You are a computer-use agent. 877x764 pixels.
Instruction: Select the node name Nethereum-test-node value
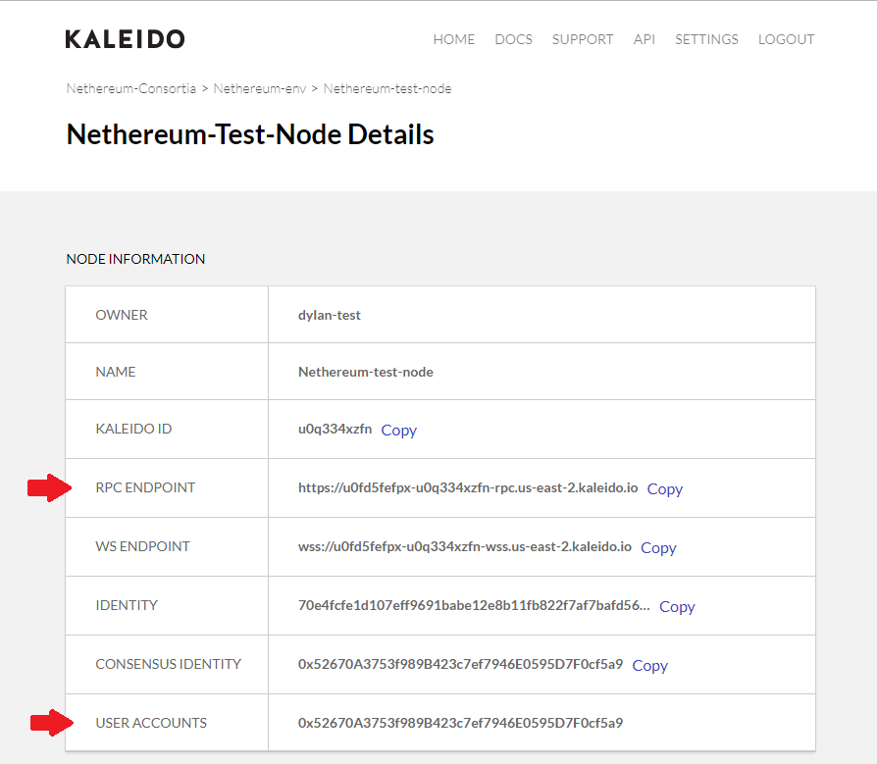(366, 372)
